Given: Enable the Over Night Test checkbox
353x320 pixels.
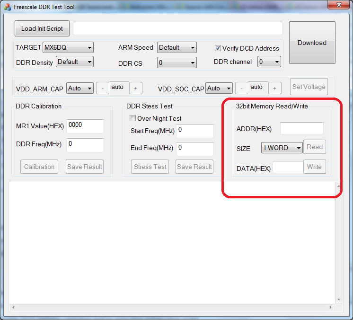Looking at the screenshot, I should click(133, 118).
